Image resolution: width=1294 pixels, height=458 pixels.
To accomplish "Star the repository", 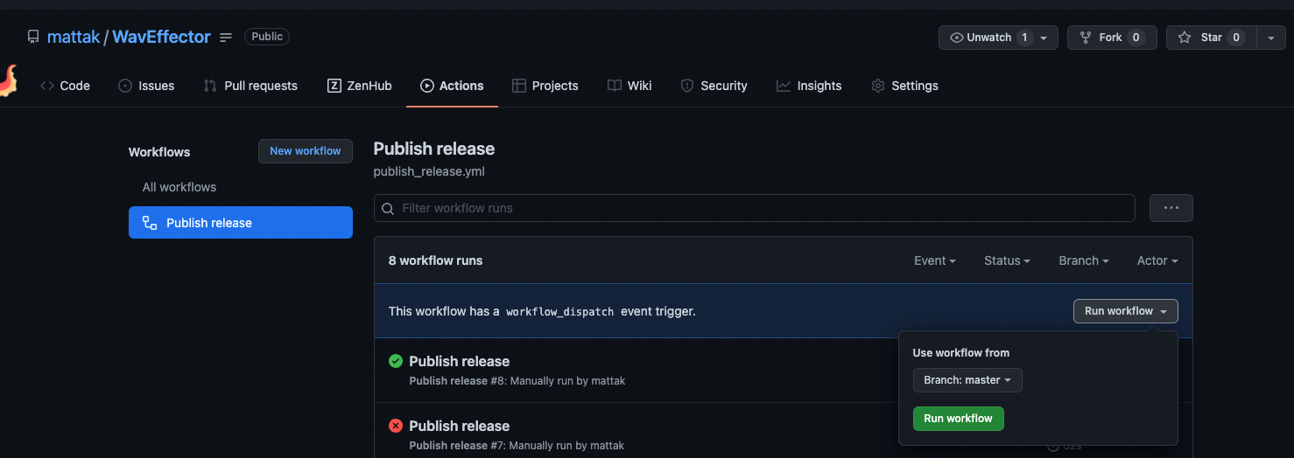I will pos(1212,38).
